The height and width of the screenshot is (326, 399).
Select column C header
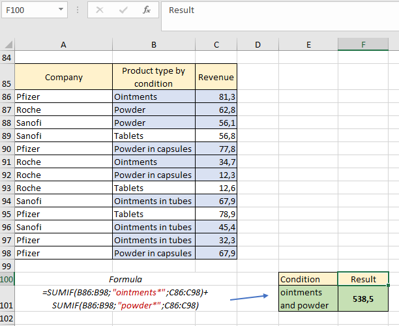tap(216, 44)
